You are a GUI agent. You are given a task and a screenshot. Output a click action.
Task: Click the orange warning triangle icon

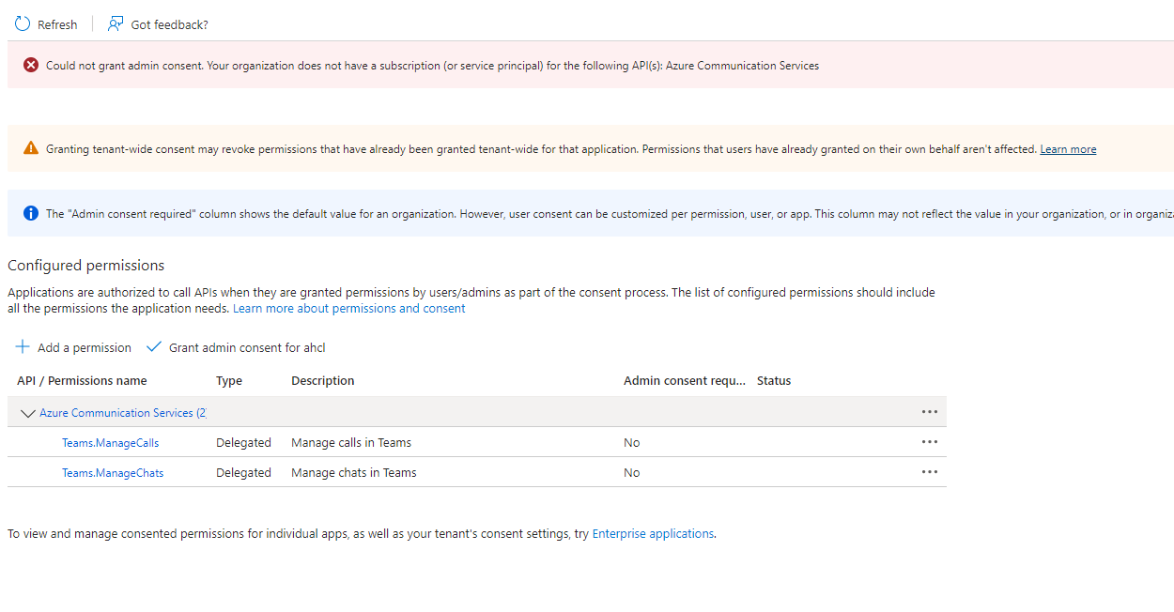pyautogui.click(x=31, y=148)
